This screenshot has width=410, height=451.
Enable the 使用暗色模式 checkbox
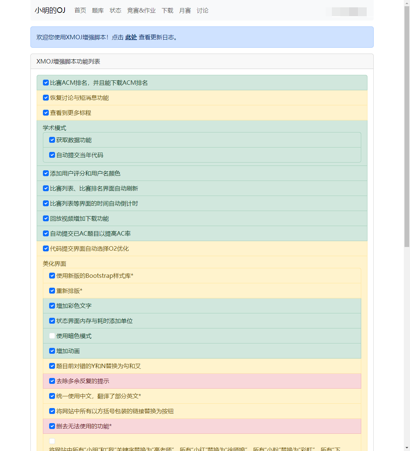pos(52,336)
